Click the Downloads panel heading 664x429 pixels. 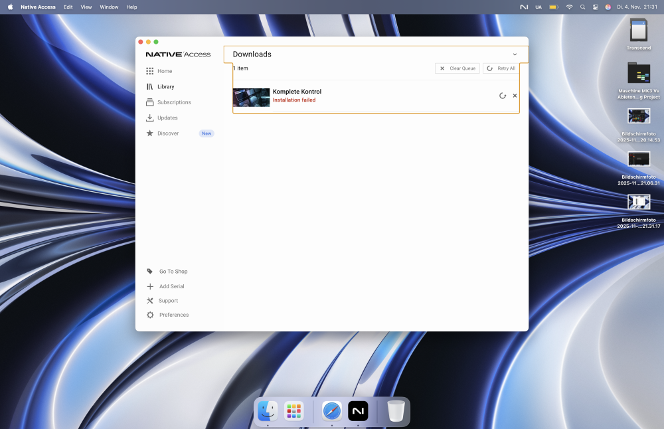click(252, 54)
